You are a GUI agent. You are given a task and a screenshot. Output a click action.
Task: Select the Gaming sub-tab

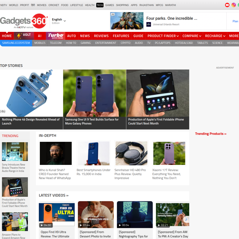[86, 43]
